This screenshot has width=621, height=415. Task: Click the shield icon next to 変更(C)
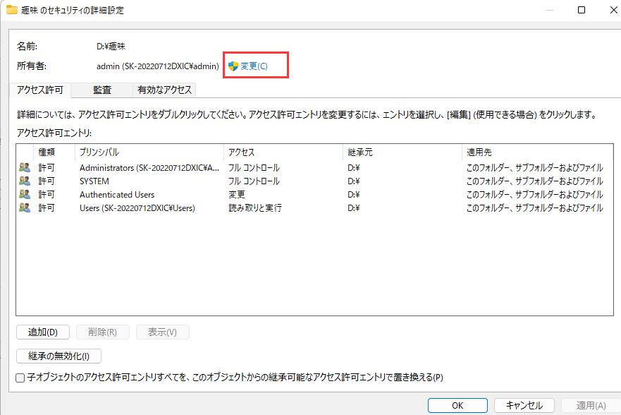coord(233,66)
